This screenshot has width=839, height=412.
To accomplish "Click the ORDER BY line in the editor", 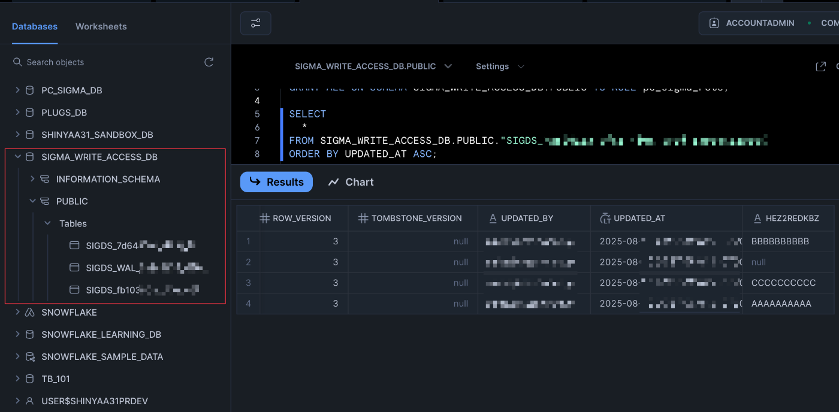I will 363,154.
